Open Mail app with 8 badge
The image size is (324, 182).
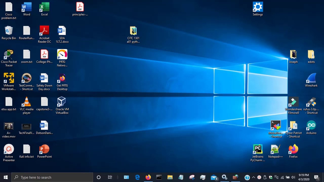(x=214, y=177)
